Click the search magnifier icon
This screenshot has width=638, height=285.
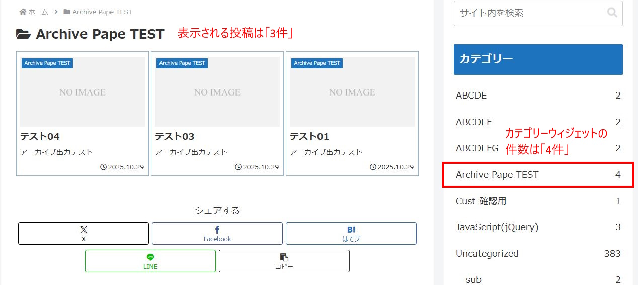[612, 13]
